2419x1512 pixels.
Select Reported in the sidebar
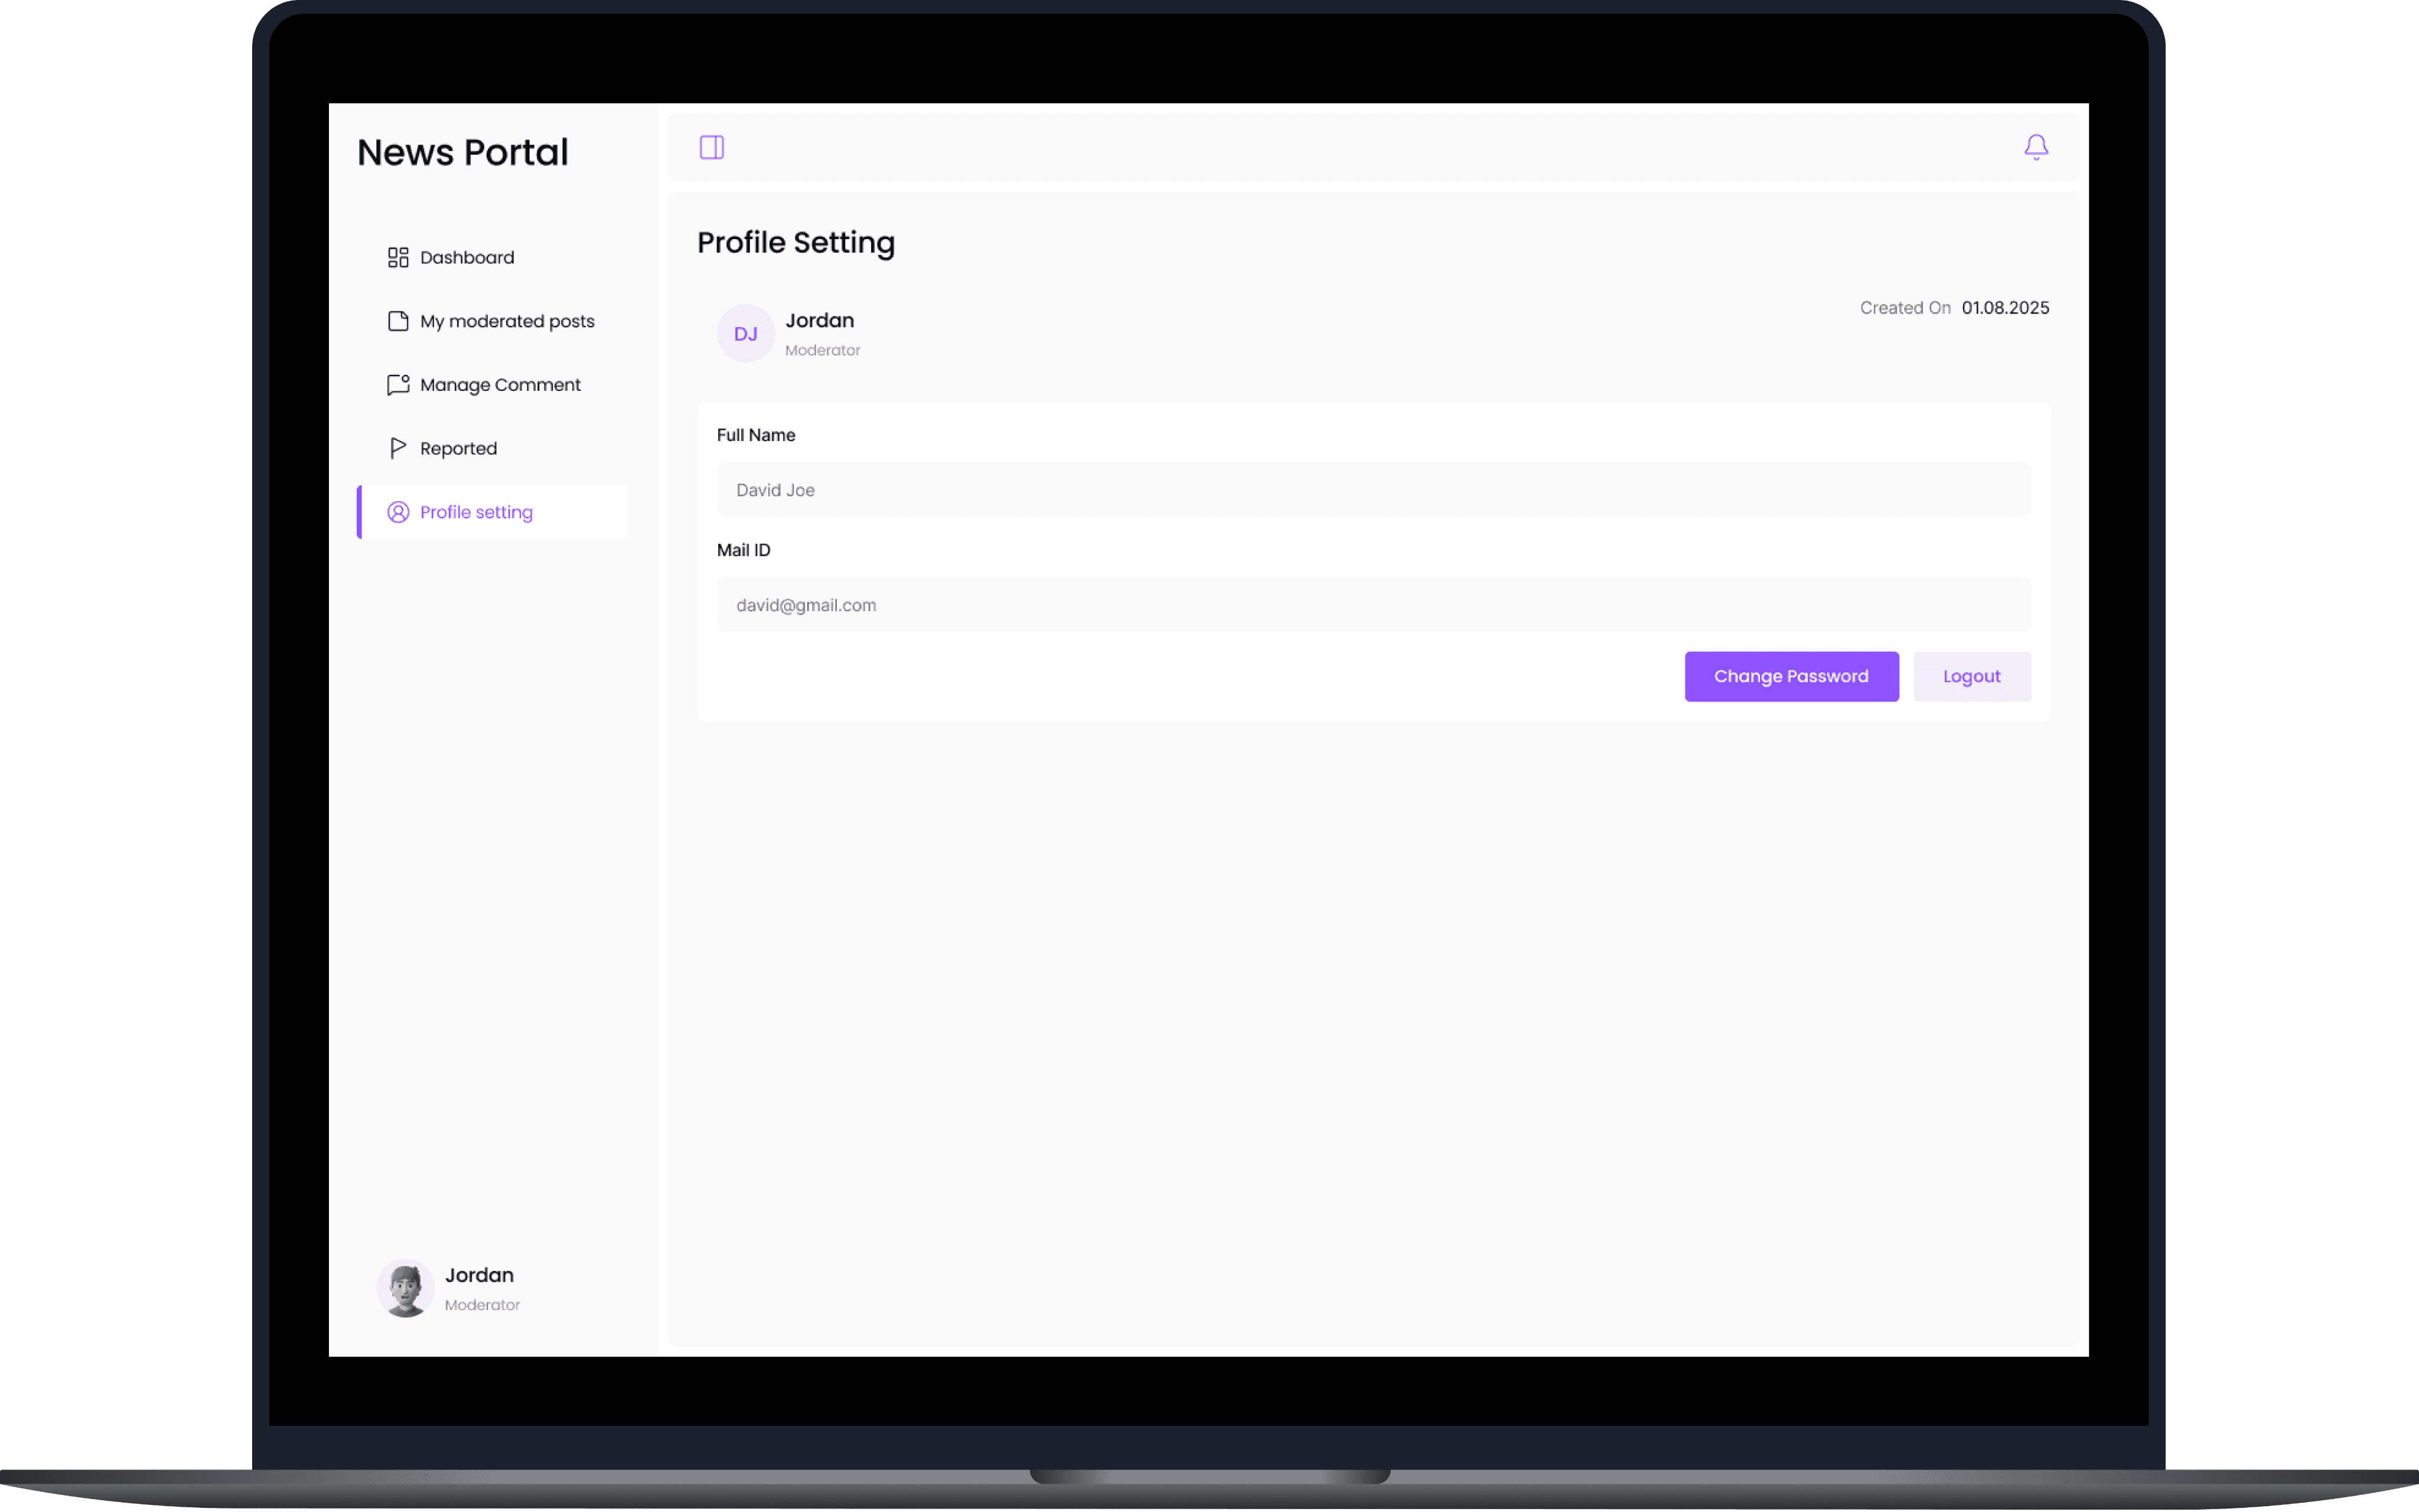[458, 448]
